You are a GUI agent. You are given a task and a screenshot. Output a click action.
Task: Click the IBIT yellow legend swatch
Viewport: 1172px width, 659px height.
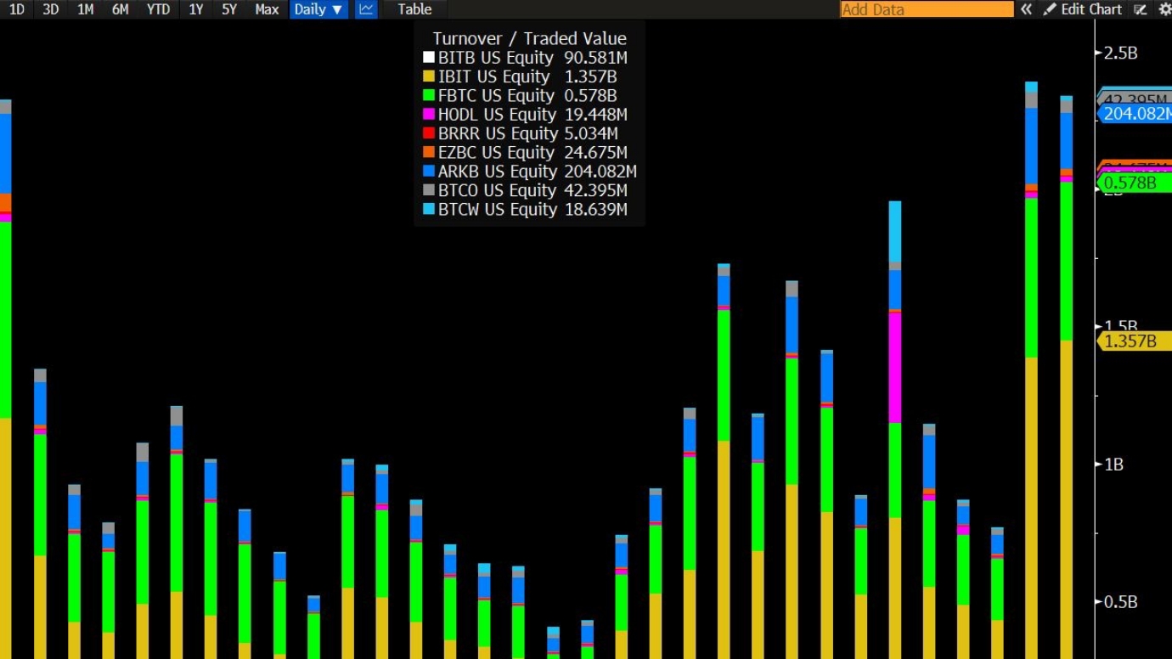click(429, 76)
